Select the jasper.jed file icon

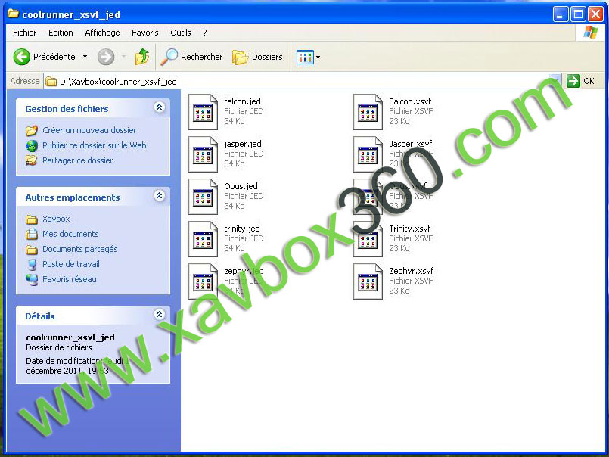pyautogui.click(x=204, y=154)
